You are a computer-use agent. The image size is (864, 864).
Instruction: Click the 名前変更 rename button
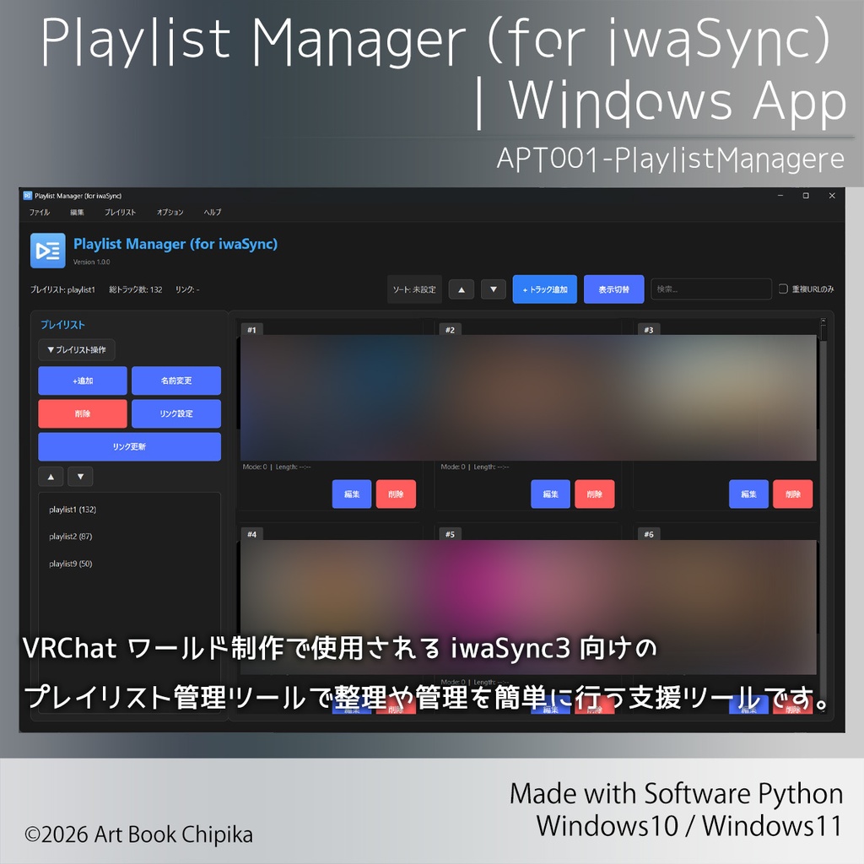pos(175,381)
